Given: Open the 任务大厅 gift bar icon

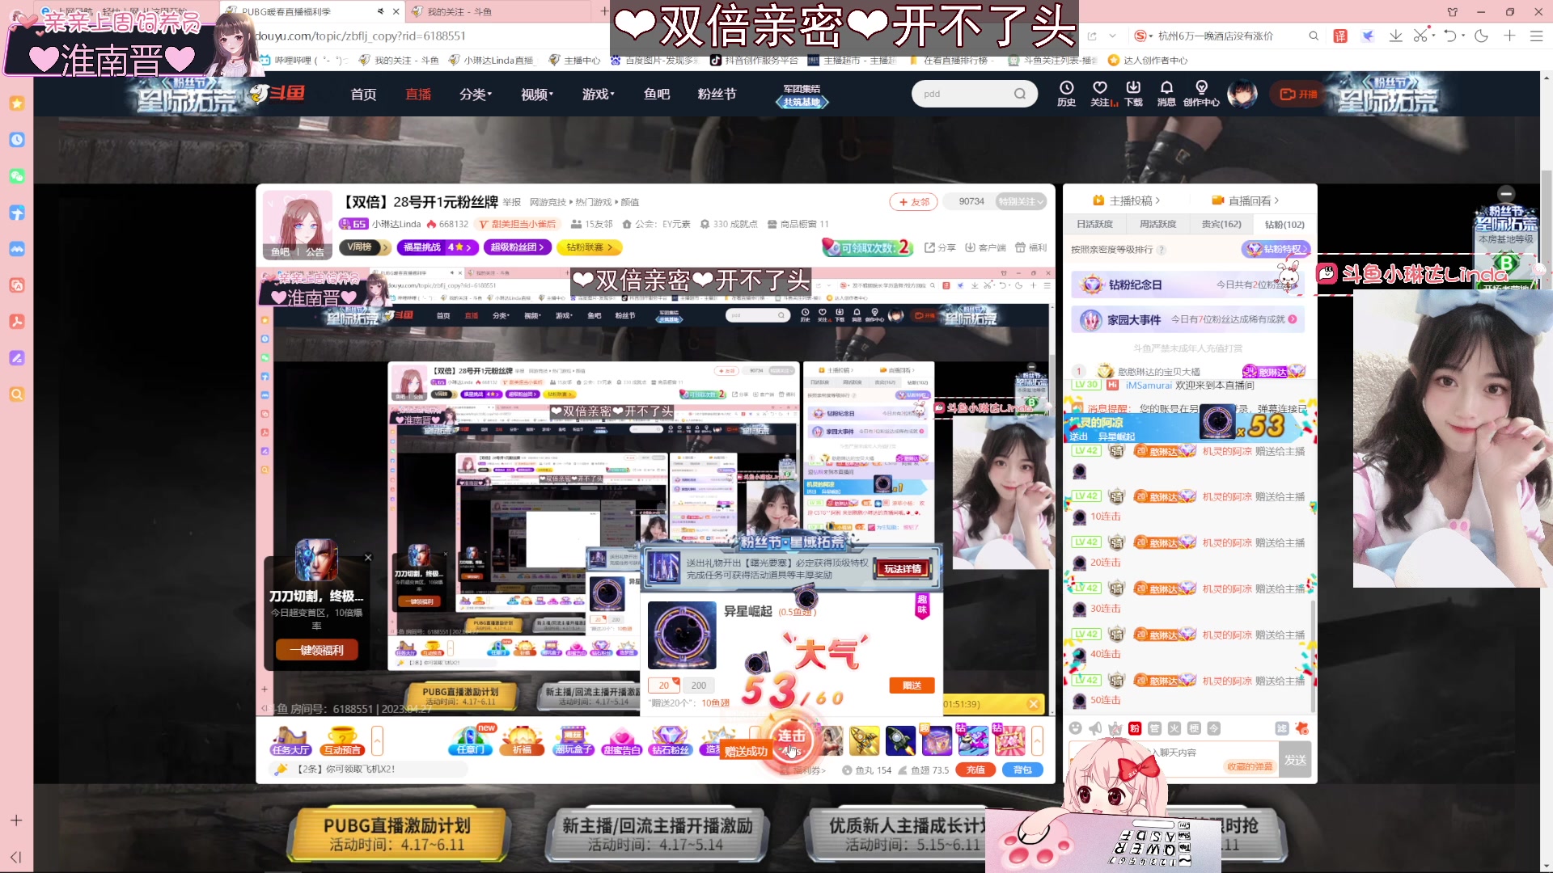Looking at the screenshot, I should [290, 740].
